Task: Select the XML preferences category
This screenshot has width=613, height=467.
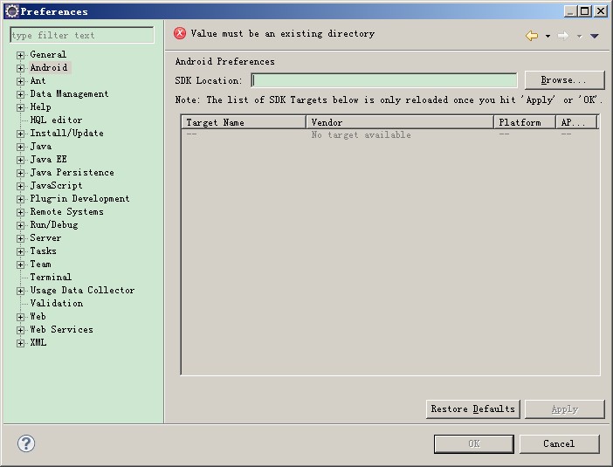Action: click(x=38, y=342)
